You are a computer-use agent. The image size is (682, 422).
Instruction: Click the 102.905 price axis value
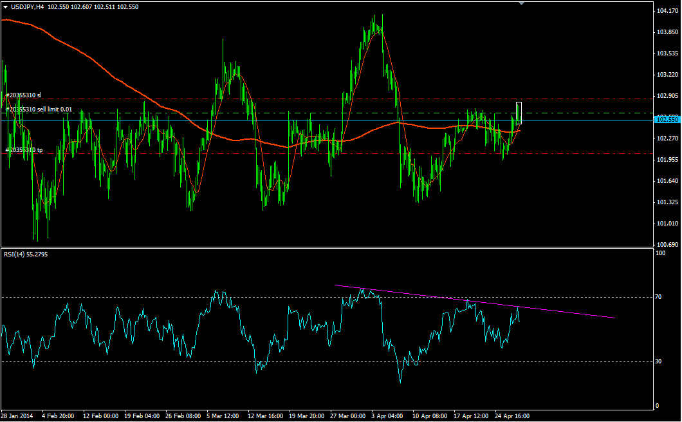tap(668, 96)
